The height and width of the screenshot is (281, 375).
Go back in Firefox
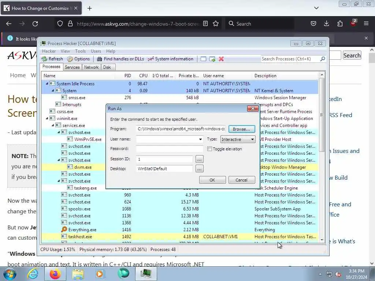(x=9, y=24)
